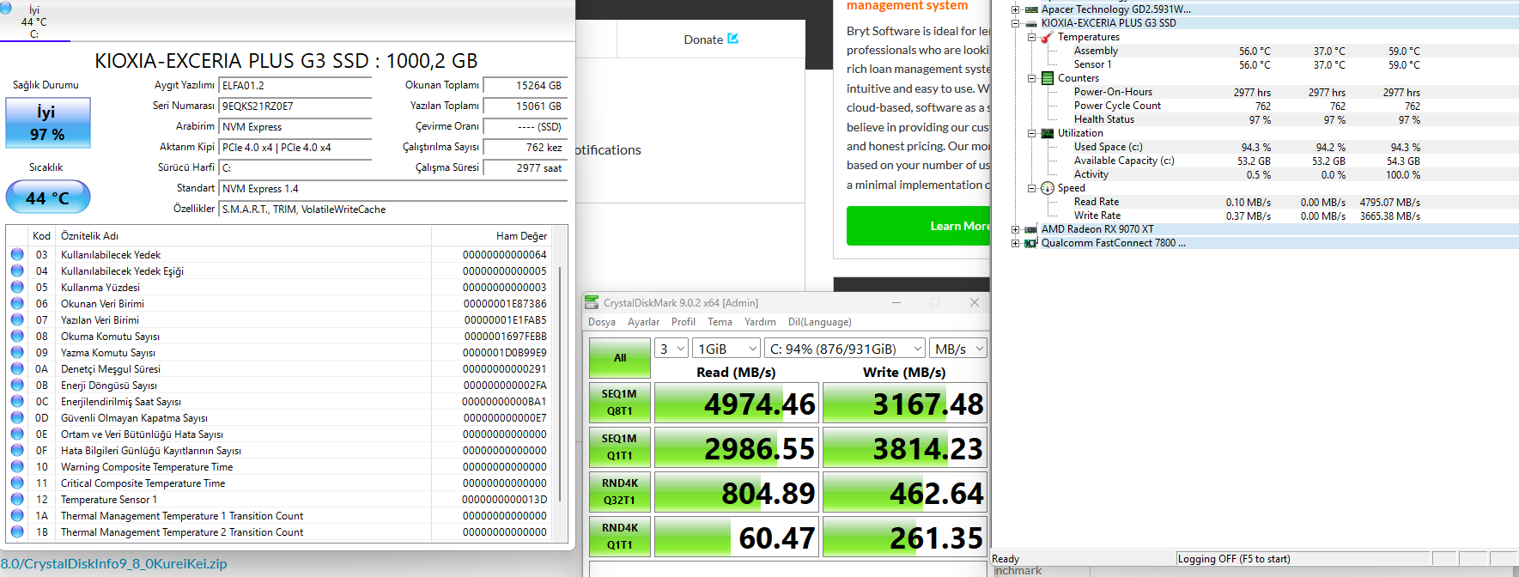
Task: Click the İyi 97 % health status button
Action: pos(48,123)
